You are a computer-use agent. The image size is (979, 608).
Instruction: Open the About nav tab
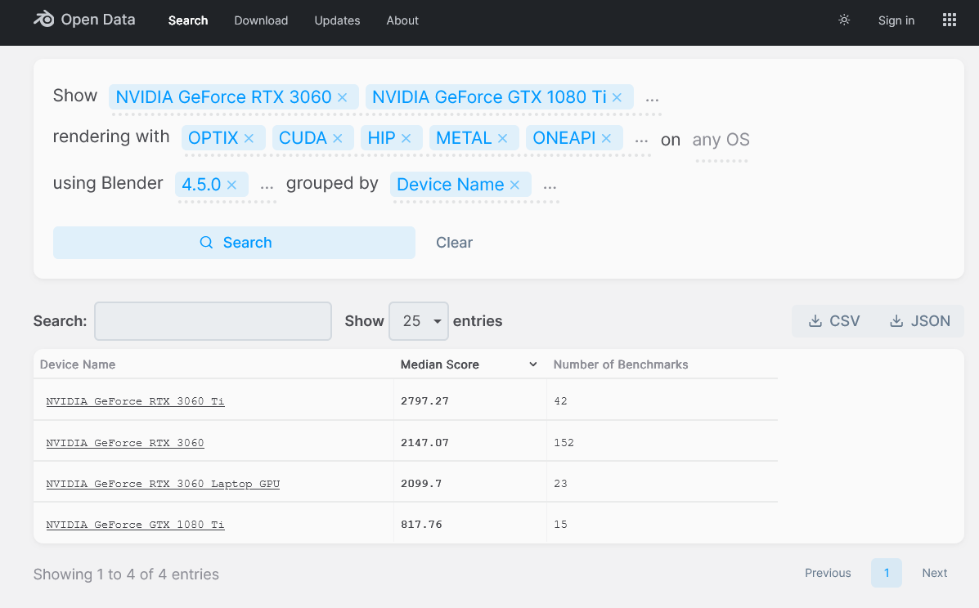point(402,20)
